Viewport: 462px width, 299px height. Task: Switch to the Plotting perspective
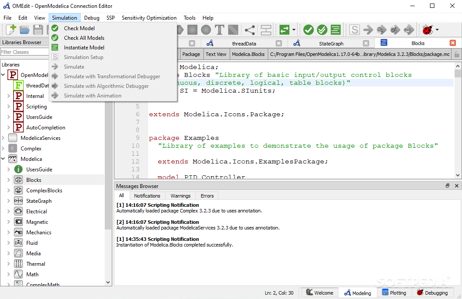point(394,293)
